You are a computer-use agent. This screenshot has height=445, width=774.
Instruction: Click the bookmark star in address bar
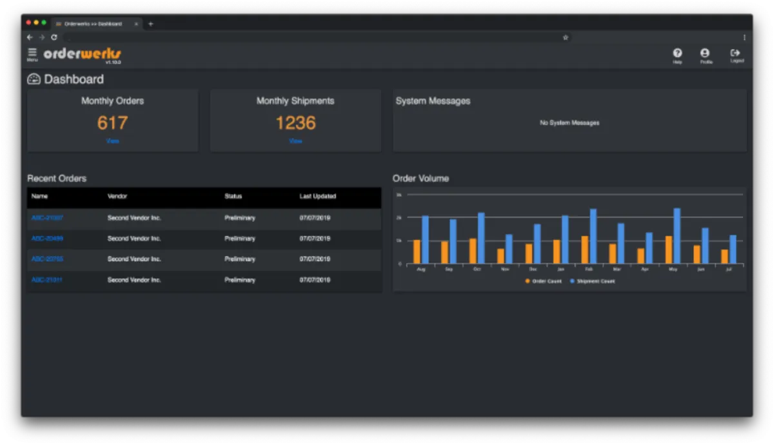click(566, 37)
